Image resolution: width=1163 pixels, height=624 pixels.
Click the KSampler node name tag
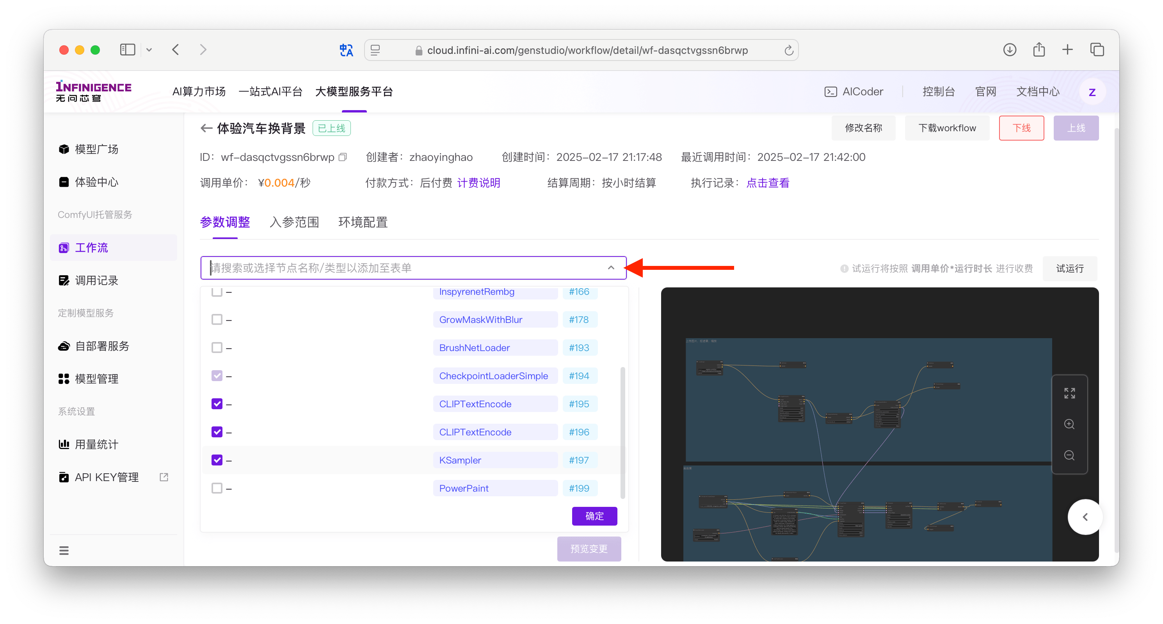(x=495, y=460)
